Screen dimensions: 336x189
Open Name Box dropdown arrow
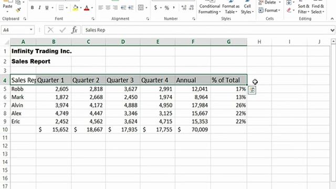[31, 30]
